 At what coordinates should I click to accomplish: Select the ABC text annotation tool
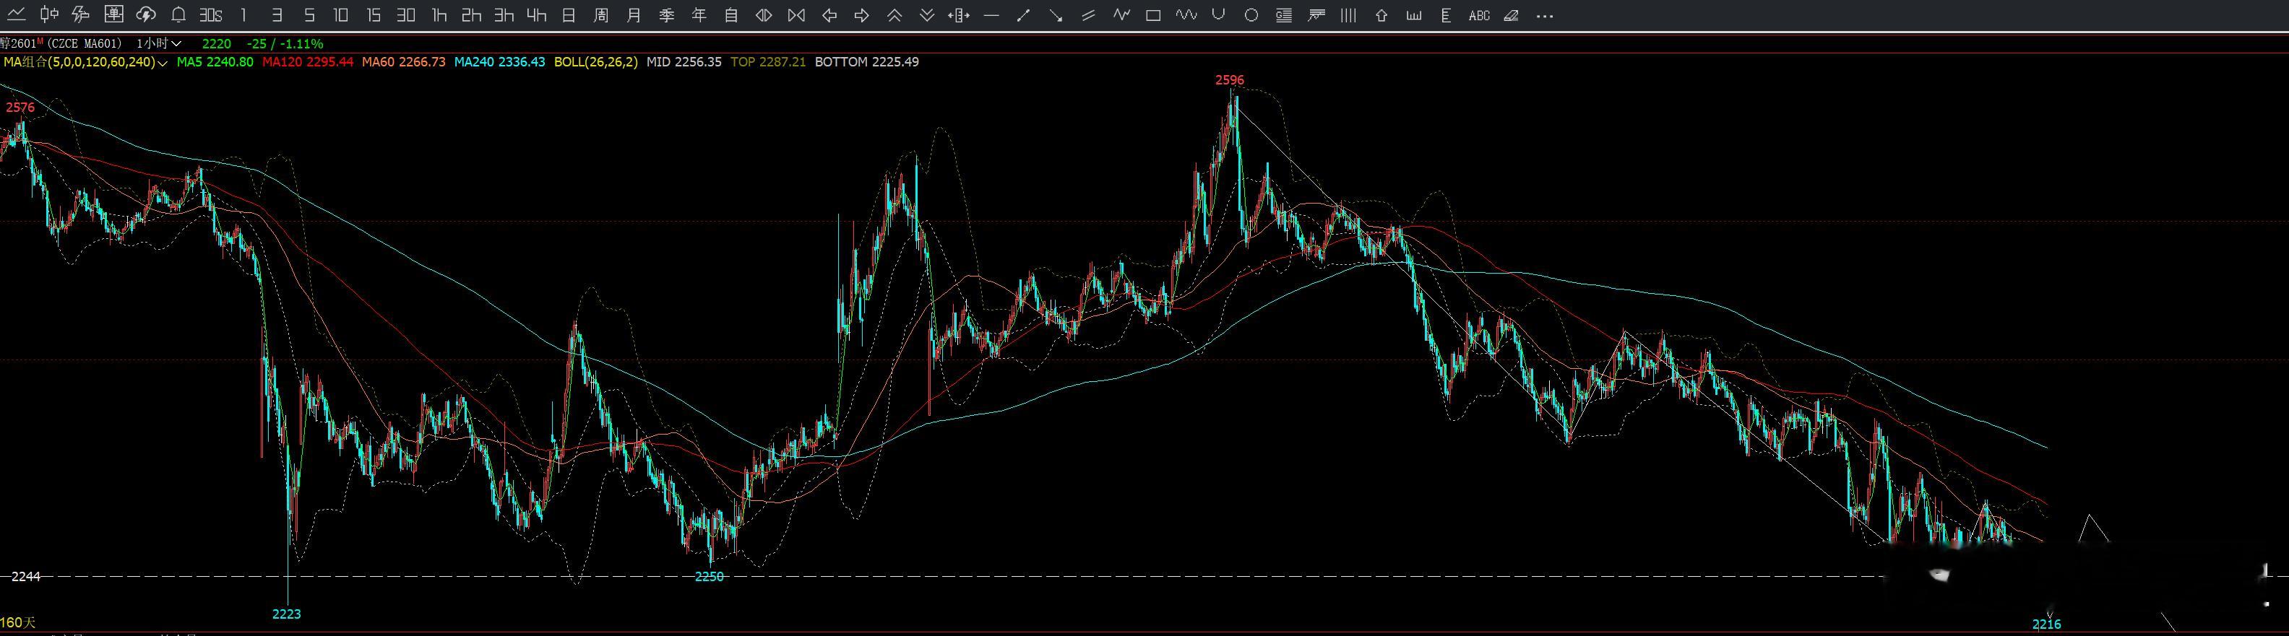click(1478, 15)
